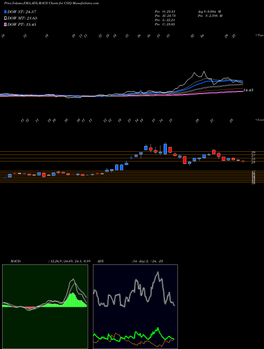
Task: Click the 'Pre L: 22.21' value
Action: pos(165,20)
